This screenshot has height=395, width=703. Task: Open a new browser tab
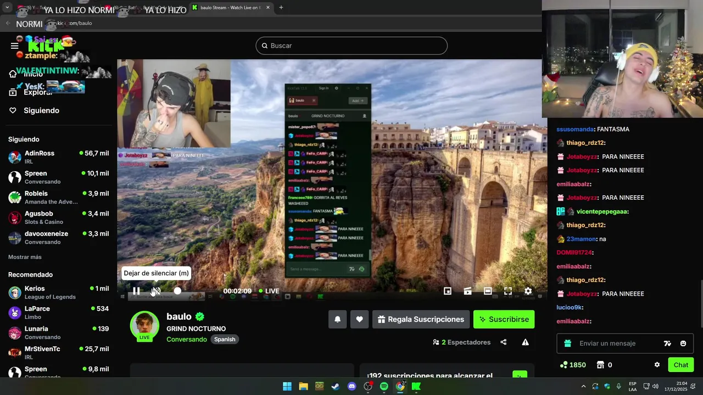pos(281,8)
